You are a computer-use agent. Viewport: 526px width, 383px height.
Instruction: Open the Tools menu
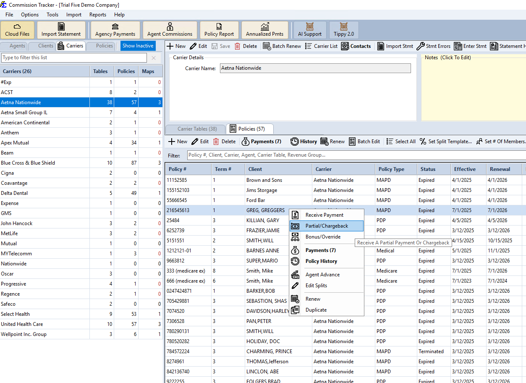coord(52,14)
